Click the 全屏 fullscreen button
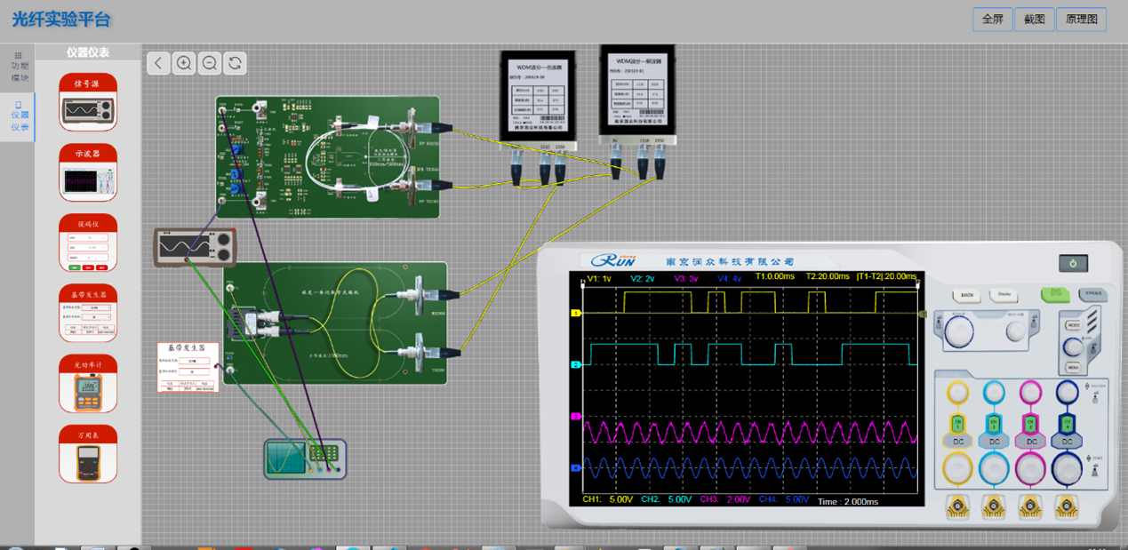This screenshot has width=1128, height=550. pos(992,19)
